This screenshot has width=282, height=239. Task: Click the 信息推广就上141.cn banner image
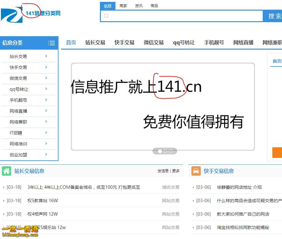tap(163, 106)
